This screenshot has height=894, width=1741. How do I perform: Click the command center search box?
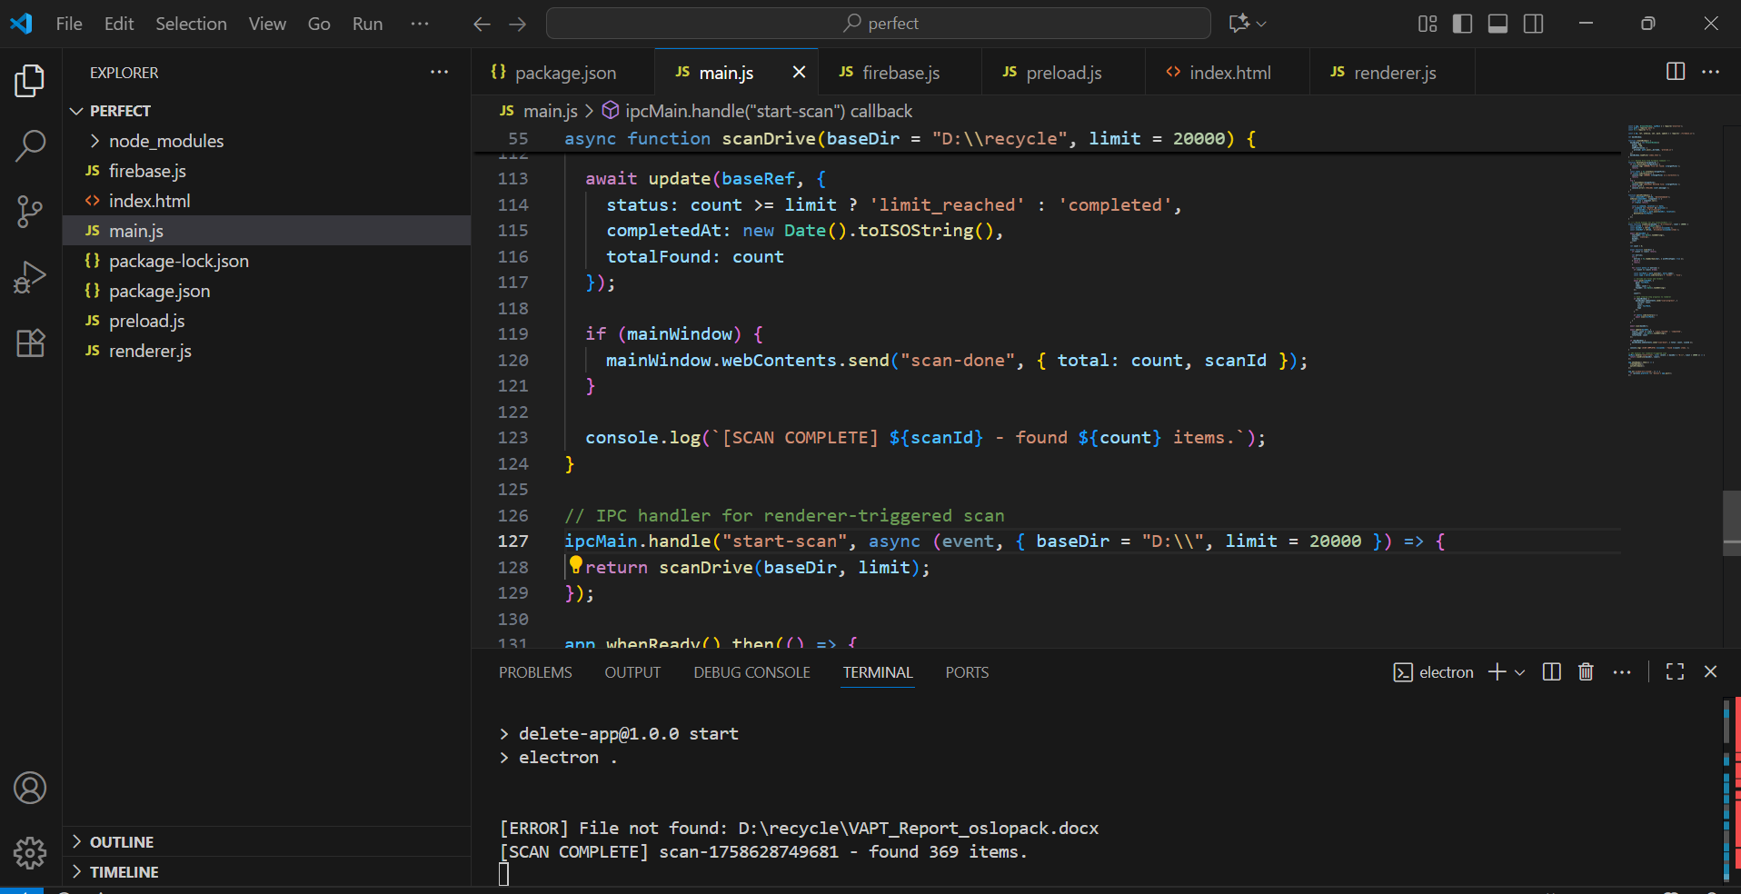(x=877, y=23)
